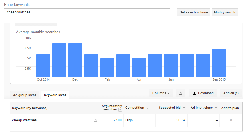Click help icon next to Competition header
Screen dimensions: 243x132
(x=147, y=108)
